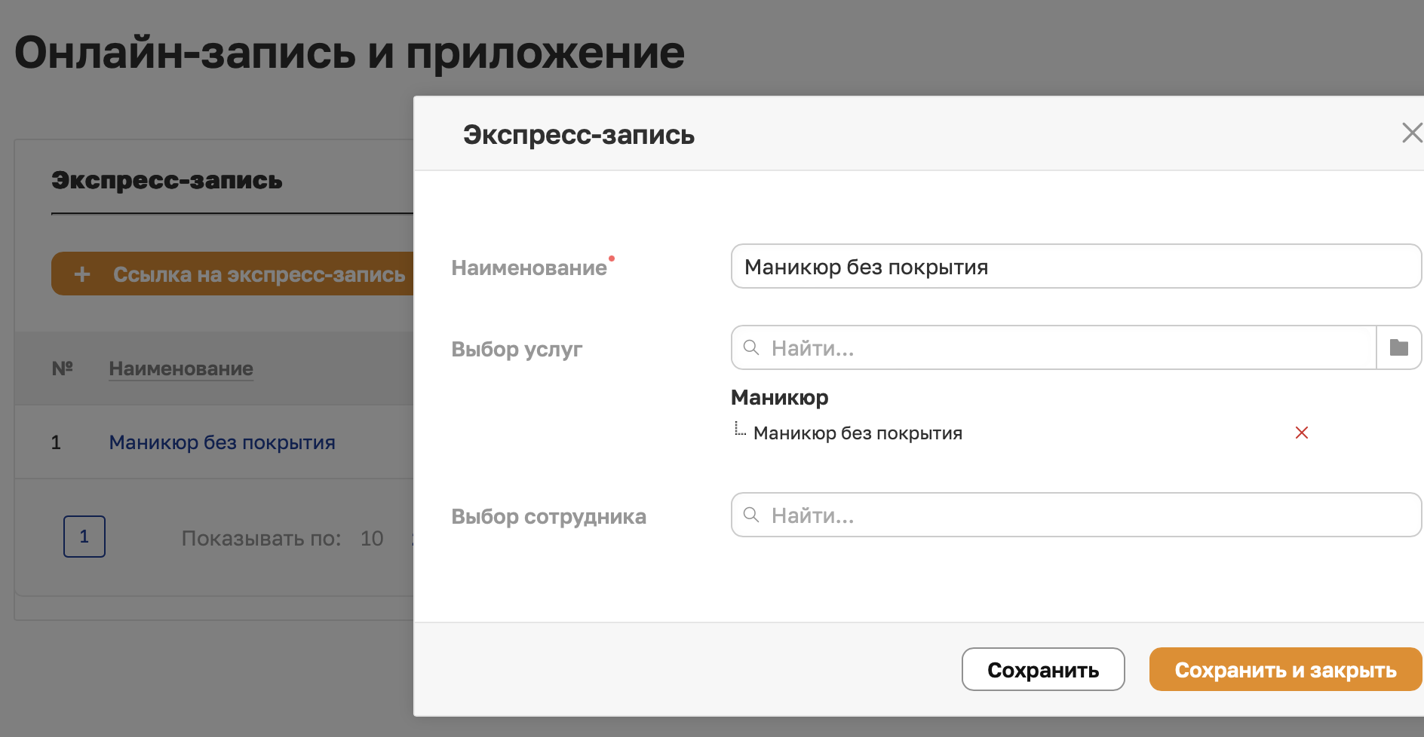
Task: Click the Наименование input field
Action: (1076, 266)
